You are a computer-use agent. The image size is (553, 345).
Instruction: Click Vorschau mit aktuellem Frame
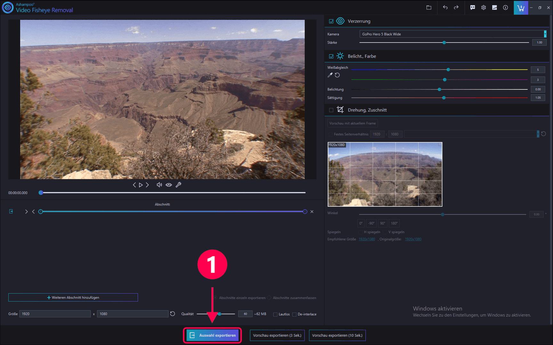[352, 123]
